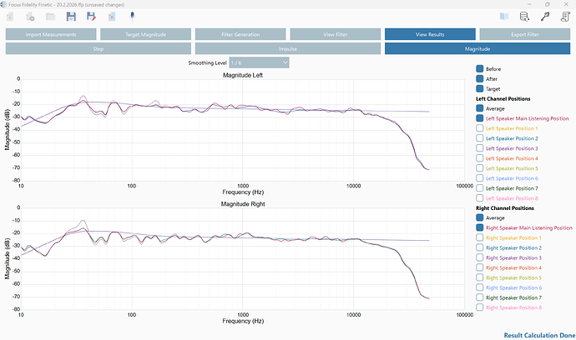Click the new project file icon
This screenshot has width=576, height=340.
pos(10,17)
